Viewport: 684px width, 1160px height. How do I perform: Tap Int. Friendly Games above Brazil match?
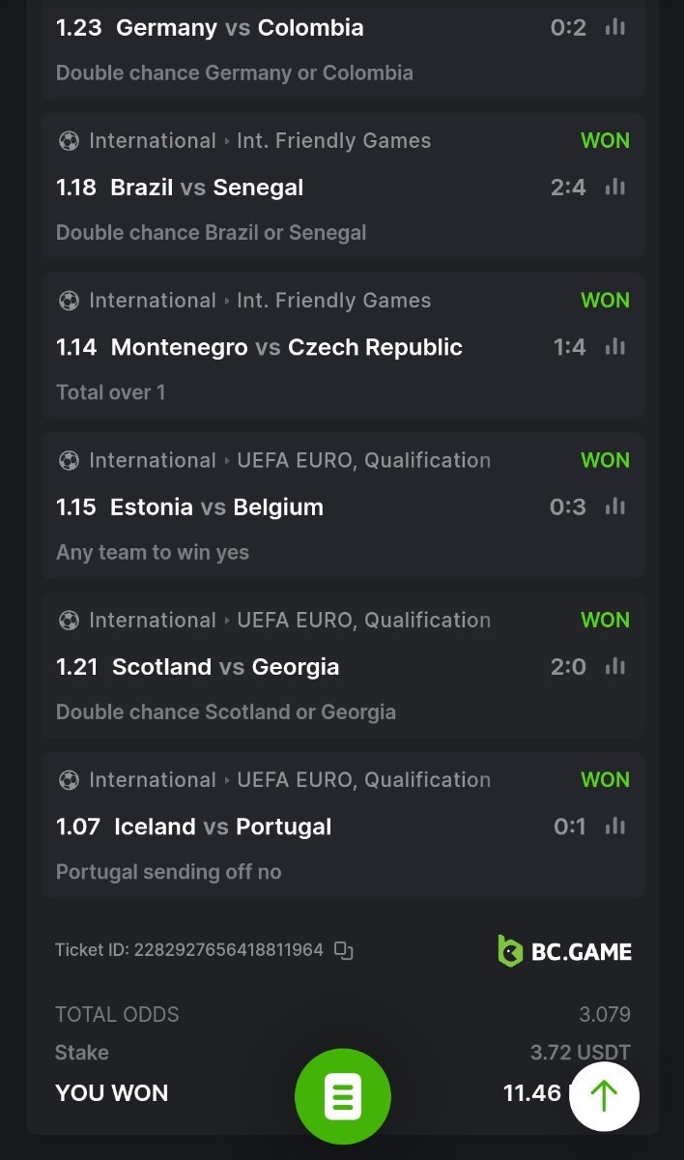coord(333,141)
